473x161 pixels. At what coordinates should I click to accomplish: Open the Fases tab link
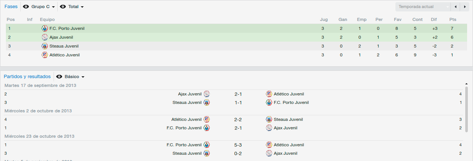pos(11,6)
